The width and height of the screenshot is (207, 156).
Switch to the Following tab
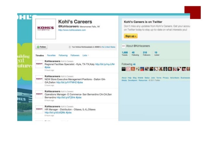coord(63,55)
